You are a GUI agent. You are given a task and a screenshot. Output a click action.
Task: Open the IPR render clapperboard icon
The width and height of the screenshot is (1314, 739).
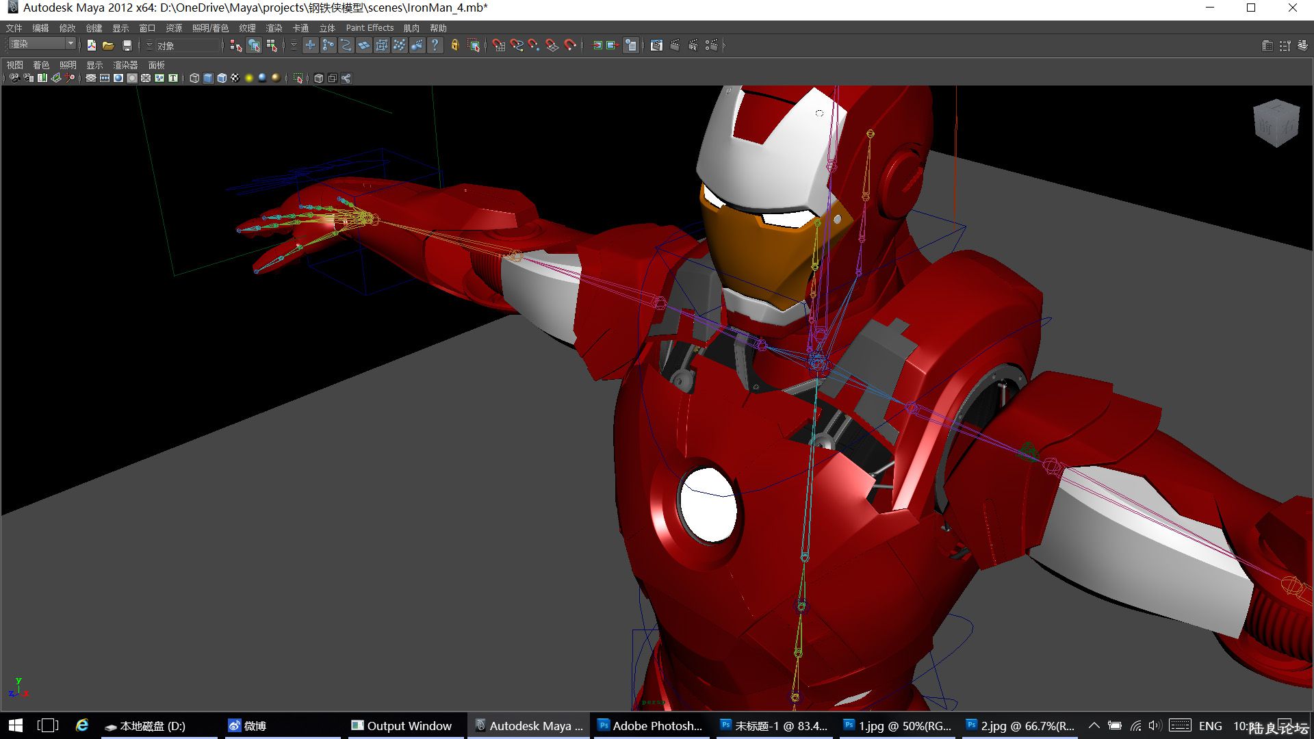tap(693, 45)
